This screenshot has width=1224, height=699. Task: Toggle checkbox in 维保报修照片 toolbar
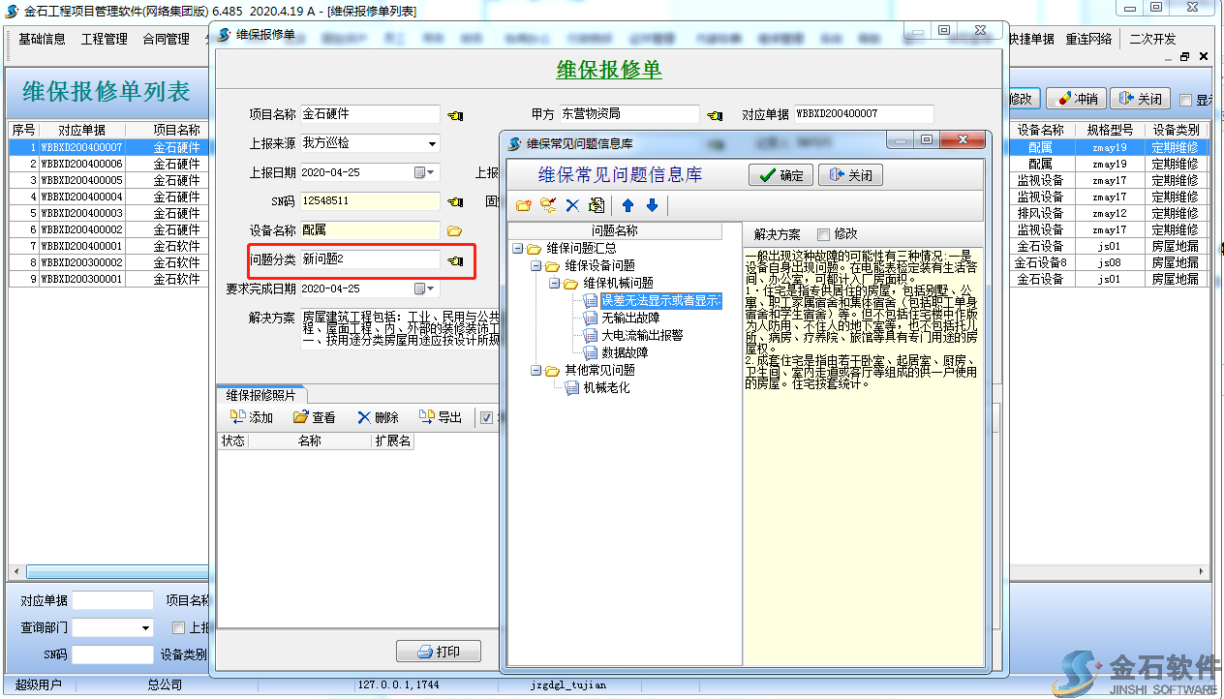pos(487,417)
